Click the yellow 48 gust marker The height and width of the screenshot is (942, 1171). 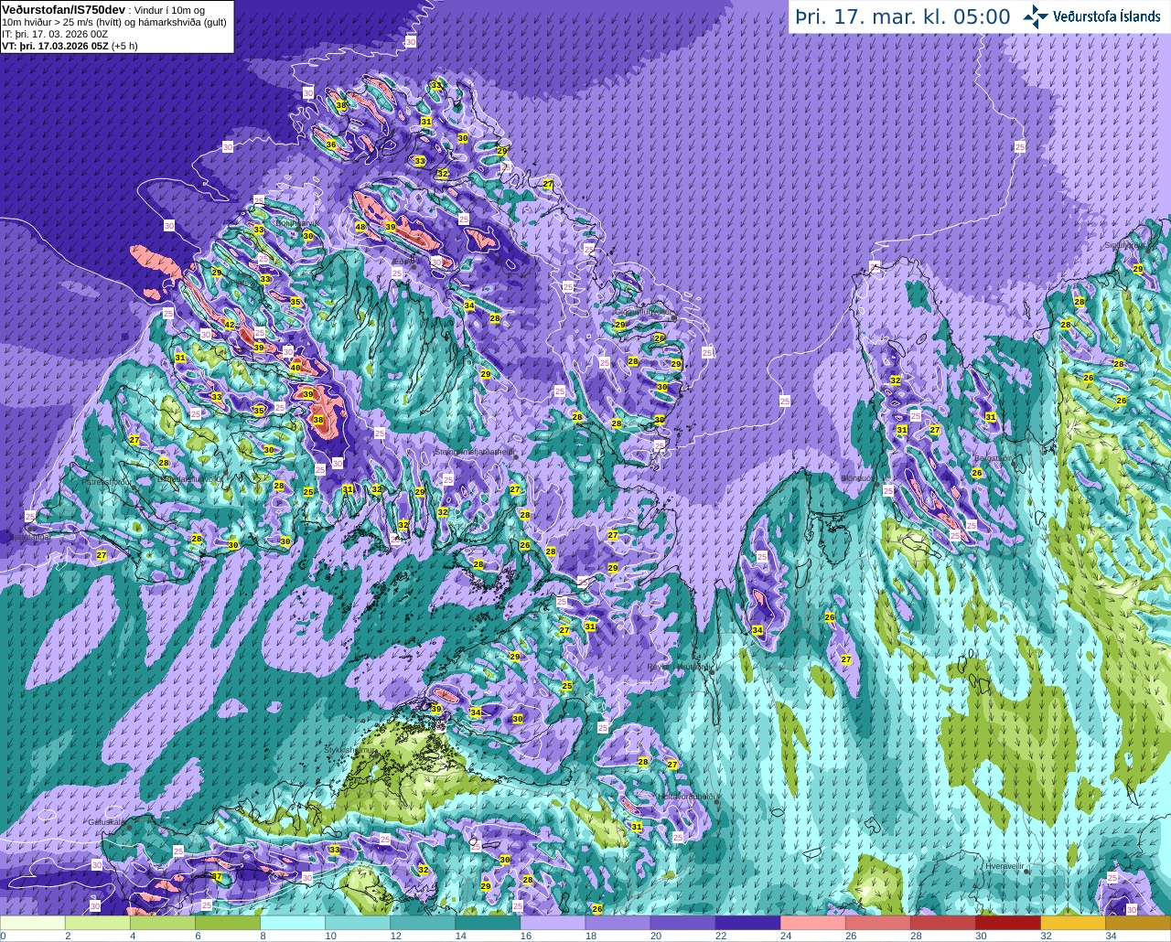click(x=360, y=227)
